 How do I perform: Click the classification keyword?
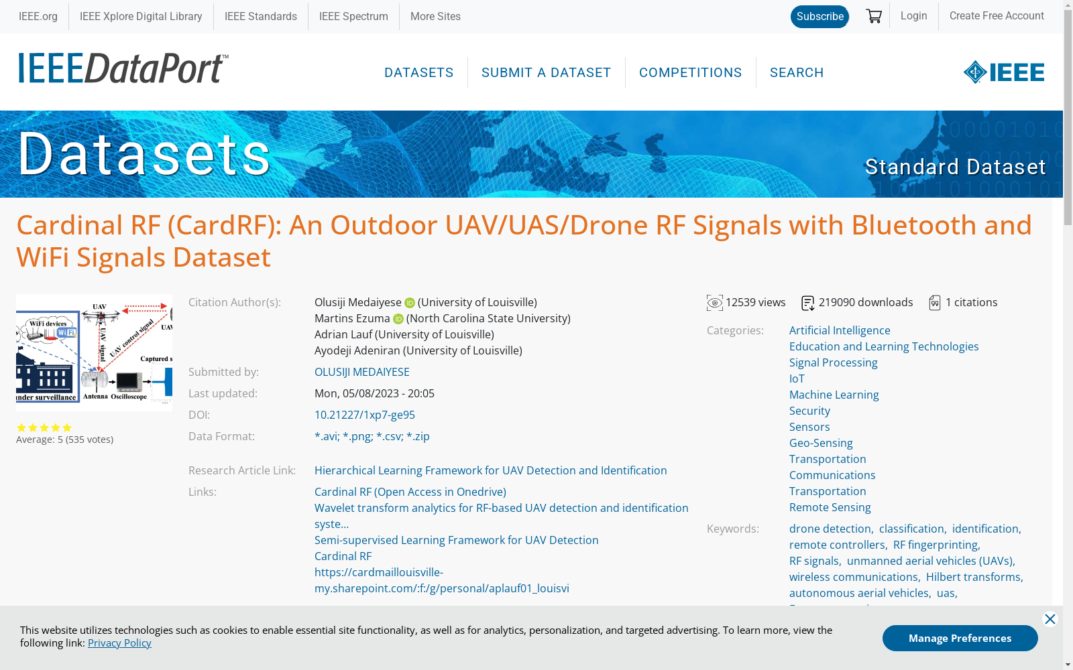pos(912,529)
